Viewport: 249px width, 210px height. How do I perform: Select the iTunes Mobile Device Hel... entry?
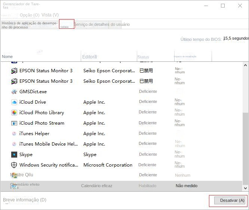49,144
